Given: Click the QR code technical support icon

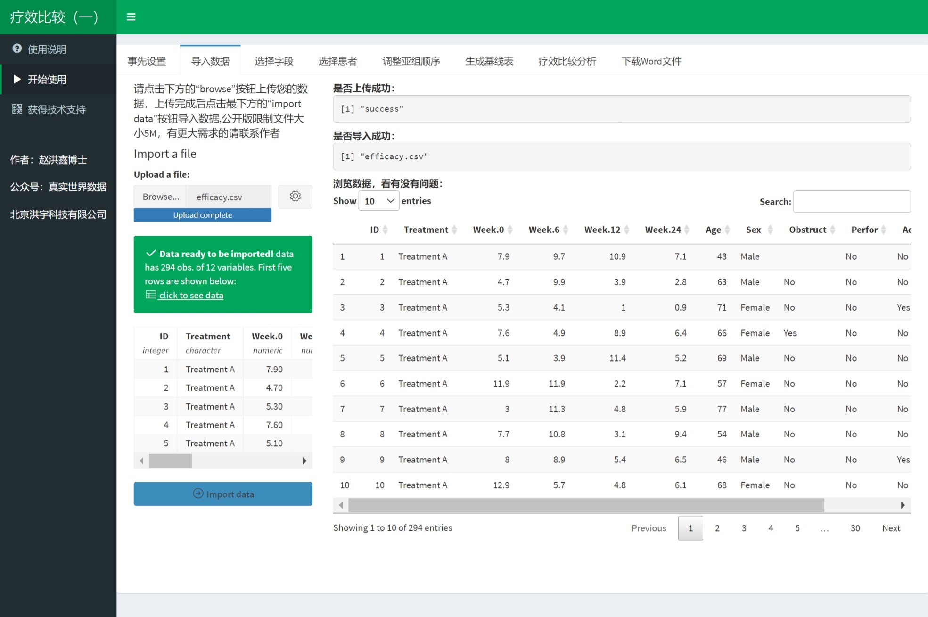Looking at the screenshot, I should click(x=17, y=109).
